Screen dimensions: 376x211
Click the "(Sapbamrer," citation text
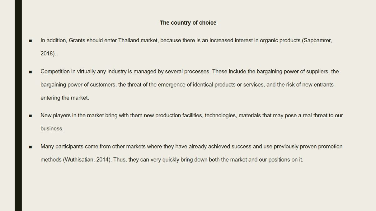(x=317, y=40)
